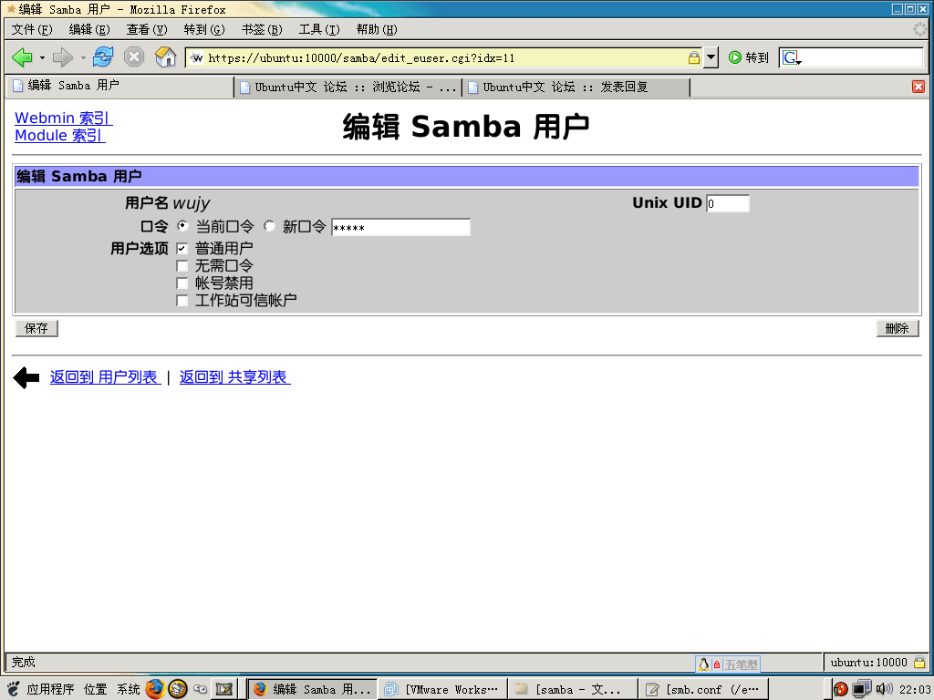Image resolution: width=934 pixels, height=700 pixels.
Task: Select the 当前口令 radio button
Action: (x=182, y=226)
